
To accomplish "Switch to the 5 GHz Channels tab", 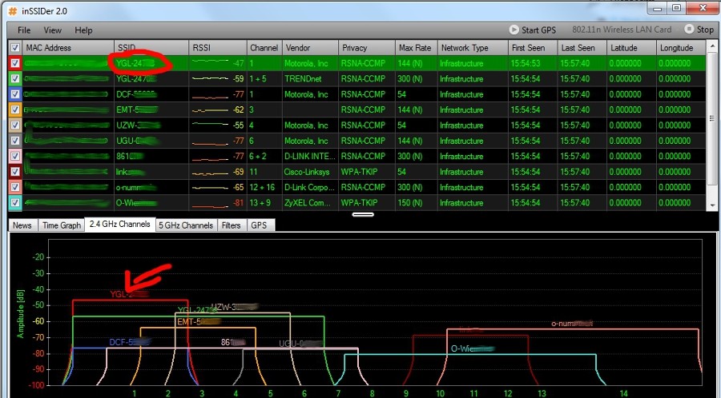I will (x=186, y=225).
